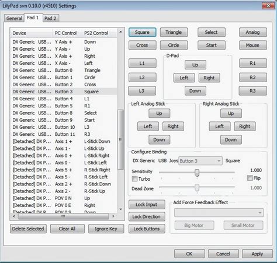277x263 pixels.
Task: Click the list's scroll up arrow
Action: pos(120,32)
